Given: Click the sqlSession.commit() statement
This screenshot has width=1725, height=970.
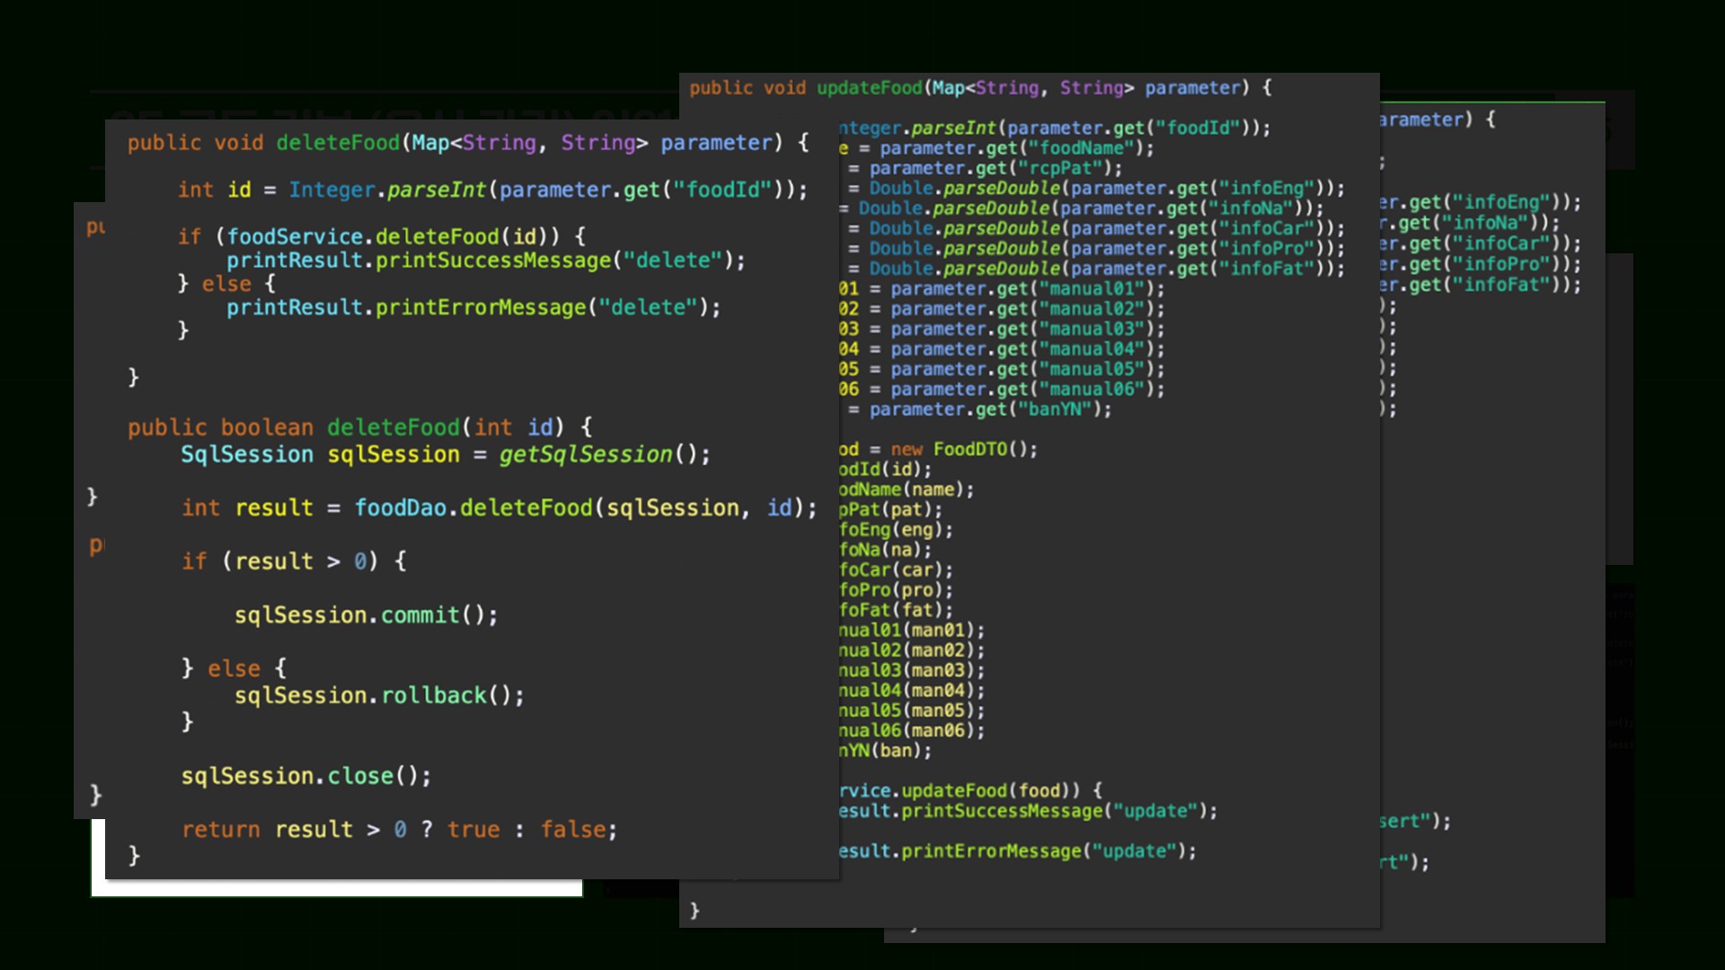Looking at the screenshot, I should pyautogui.click(x=366, y=615).
